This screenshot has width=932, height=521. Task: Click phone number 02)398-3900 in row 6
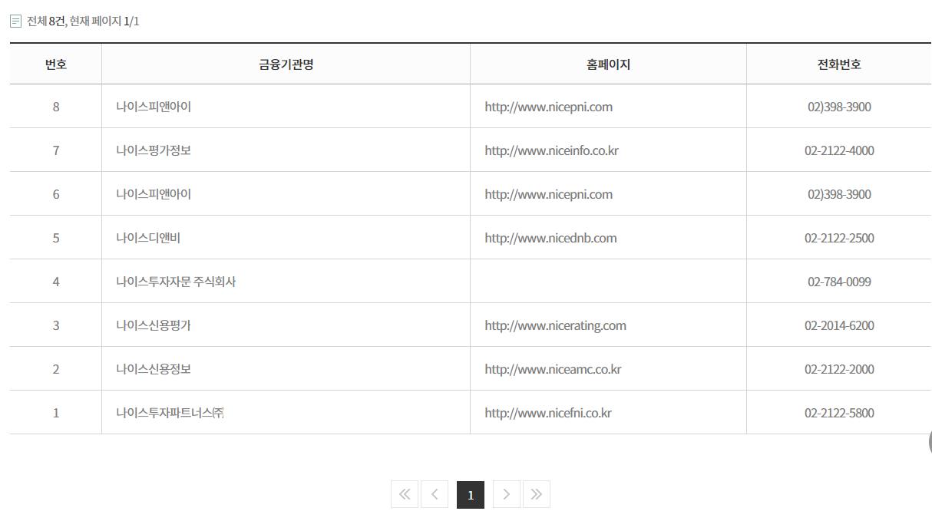pos(839,194)
